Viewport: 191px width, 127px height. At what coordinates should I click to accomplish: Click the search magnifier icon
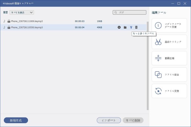[116, 12]
